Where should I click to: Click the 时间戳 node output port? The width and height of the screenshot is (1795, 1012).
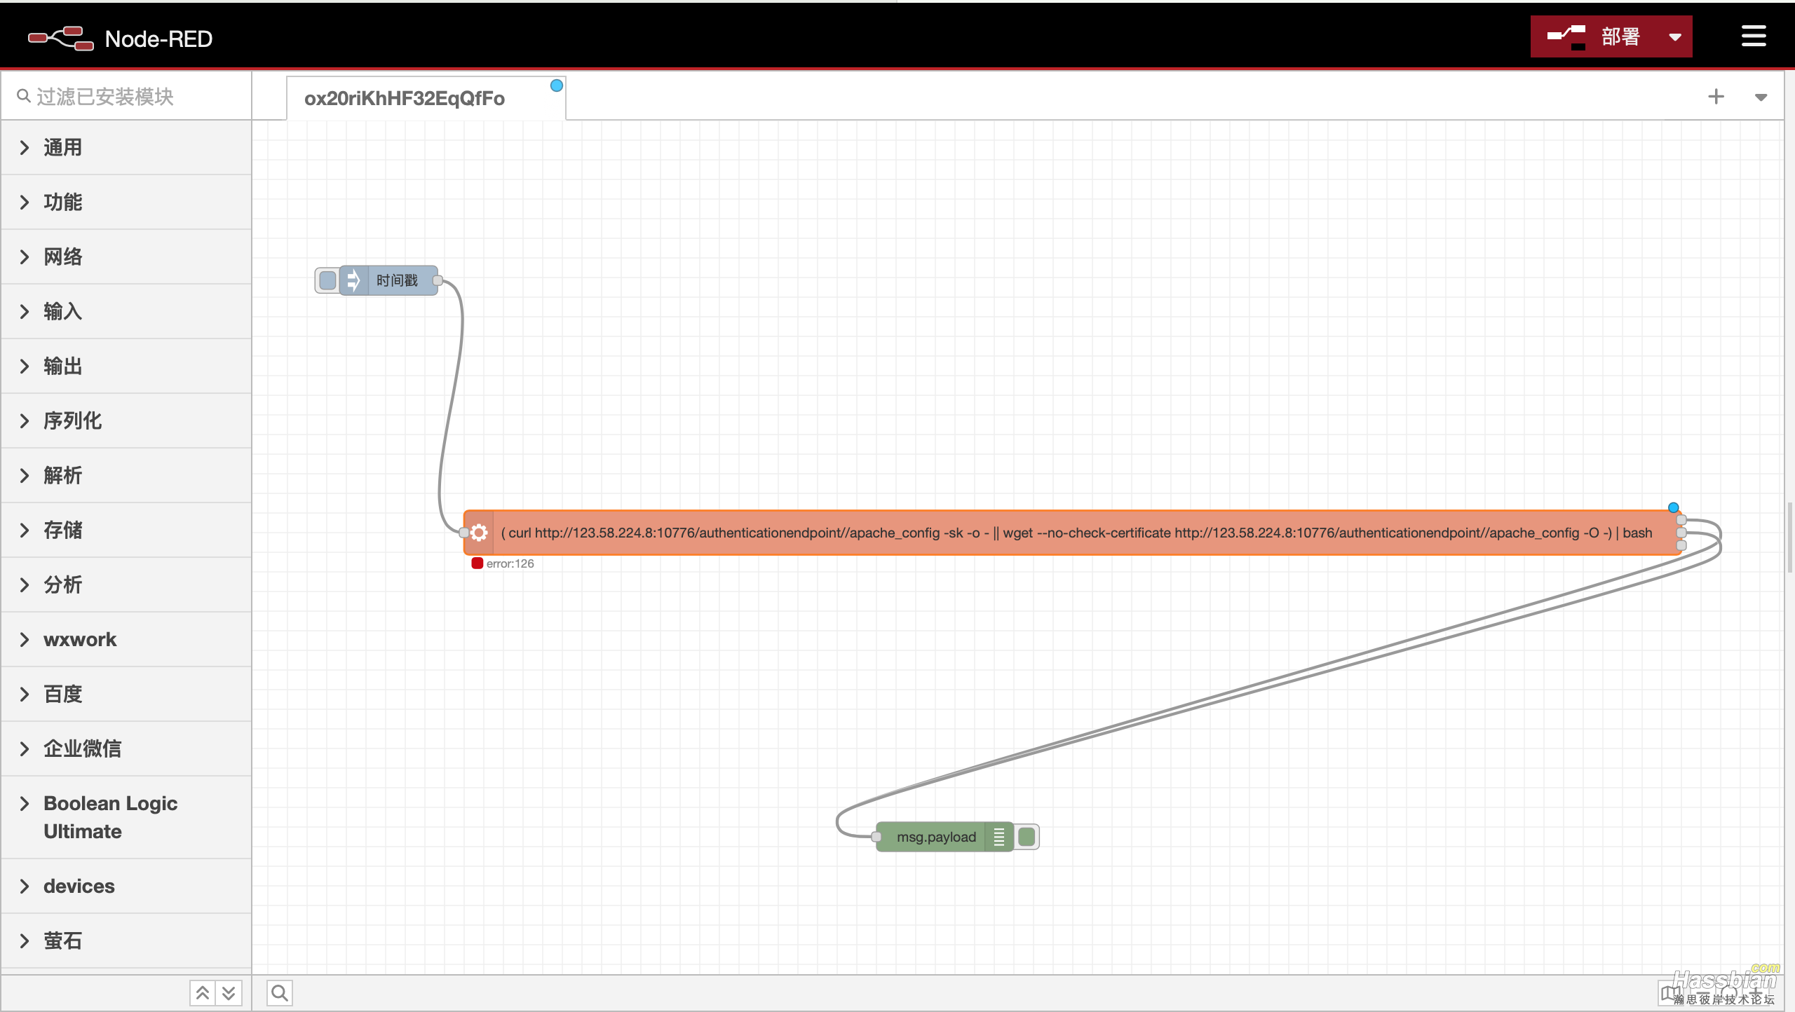(x=438, y=280)
